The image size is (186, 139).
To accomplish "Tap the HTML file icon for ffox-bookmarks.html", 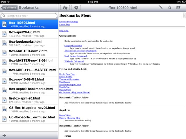I will click(4, 43).
